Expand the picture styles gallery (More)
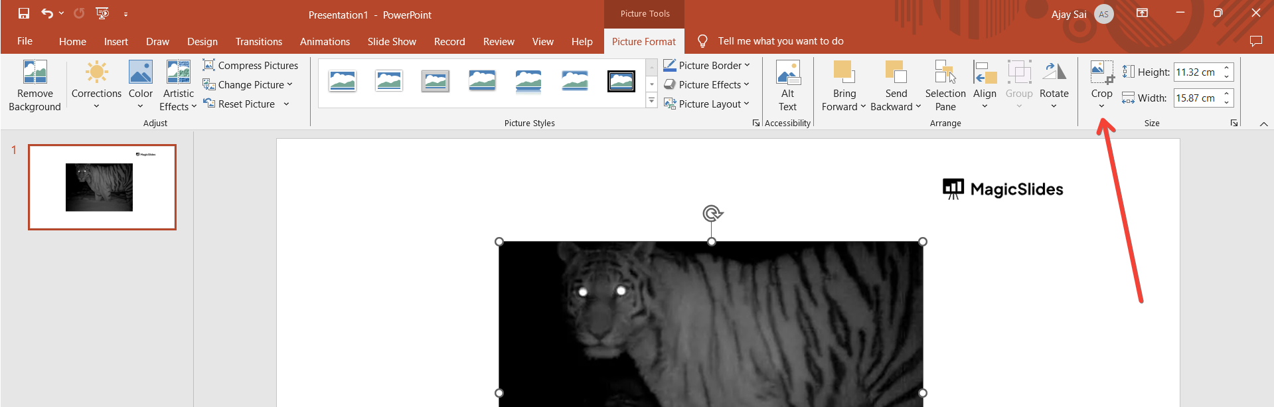1274x407 pixels. tap(652, 101)
